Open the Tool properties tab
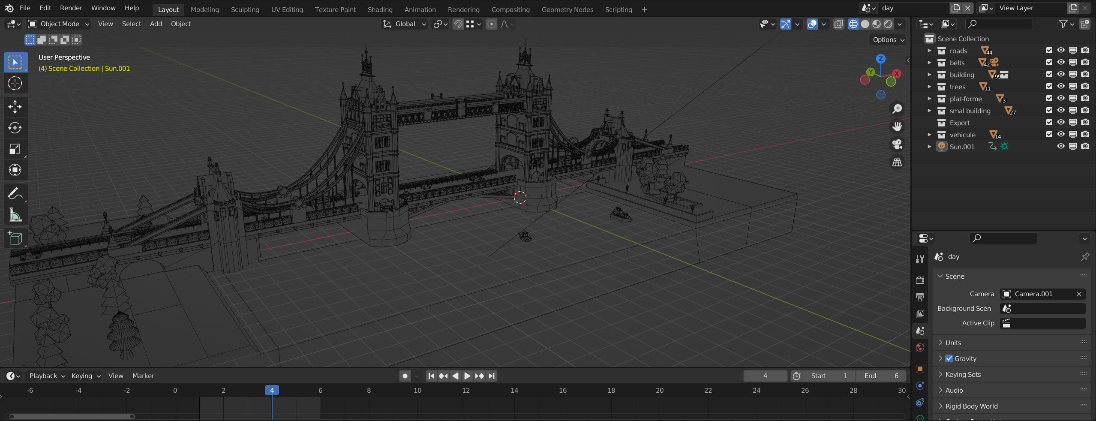 [920, 259]
